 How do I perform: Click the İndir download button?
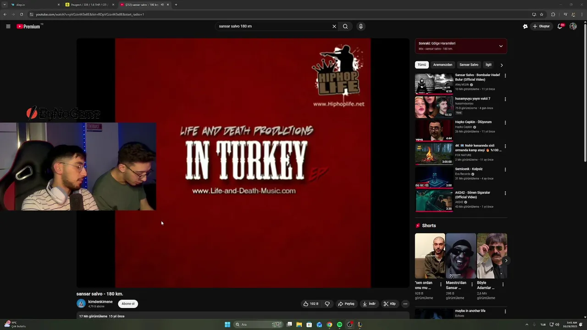point(369,303)
